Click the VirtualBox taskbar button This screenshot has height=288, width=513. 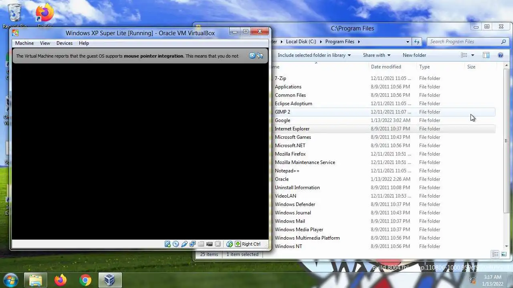[110, 280]
